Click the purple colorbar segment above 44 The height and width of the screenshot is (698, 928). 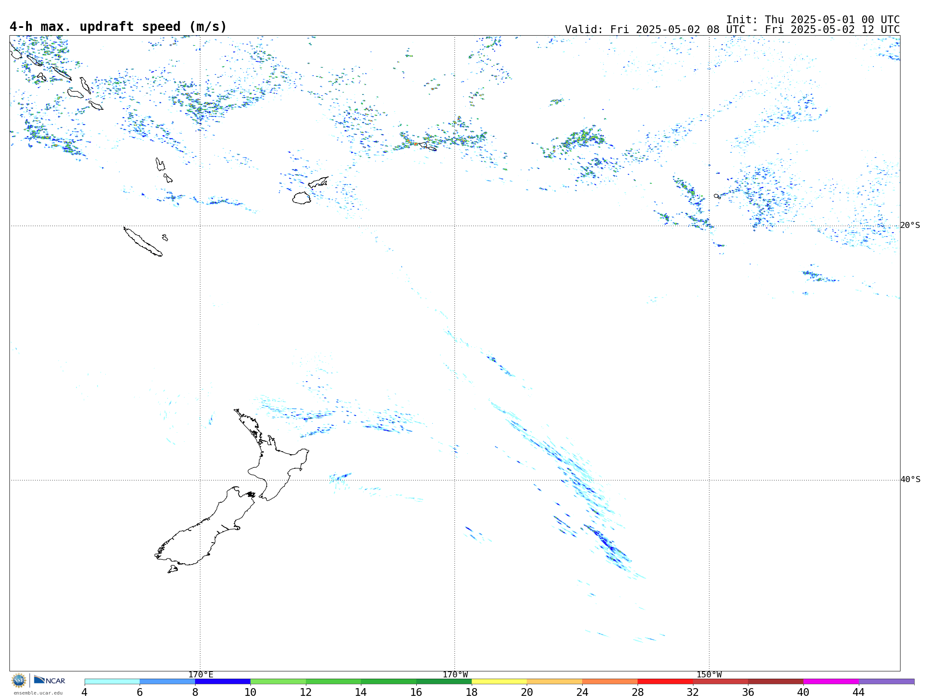(x=886, y=682)
